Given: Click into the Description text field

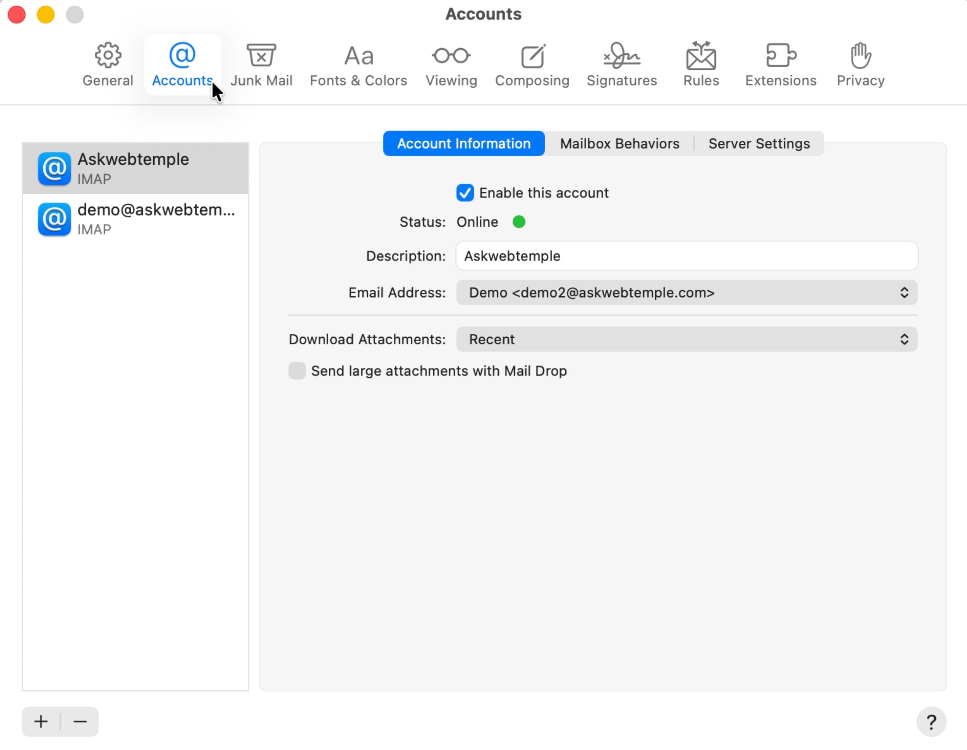Looking at the screenshot, I should click(x=687, y=256).
